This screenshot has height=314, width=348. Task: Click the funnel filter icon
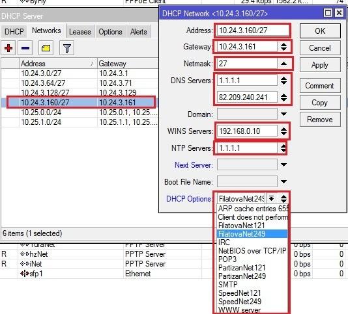coord(67,48)
